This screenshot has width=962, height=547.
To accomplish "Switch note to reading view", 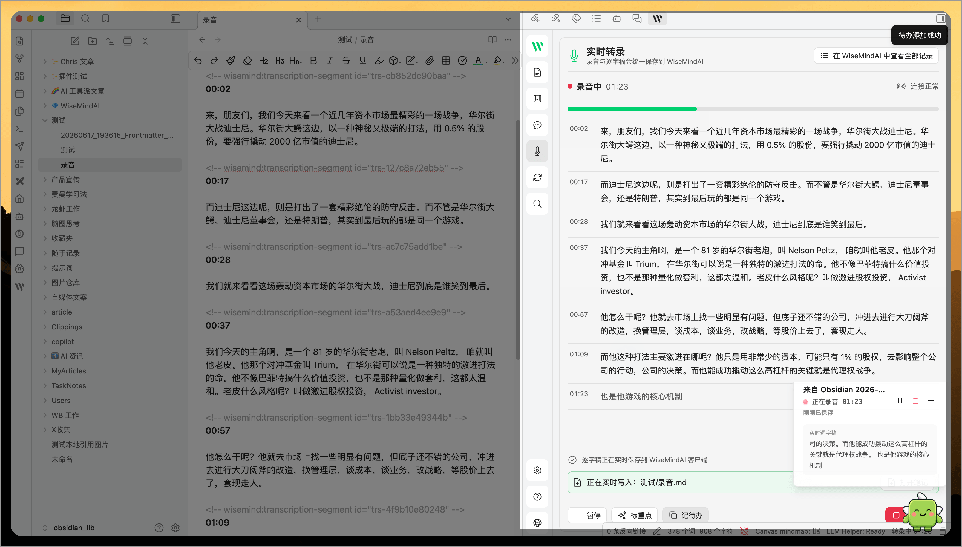I will (x=492, y=39).
